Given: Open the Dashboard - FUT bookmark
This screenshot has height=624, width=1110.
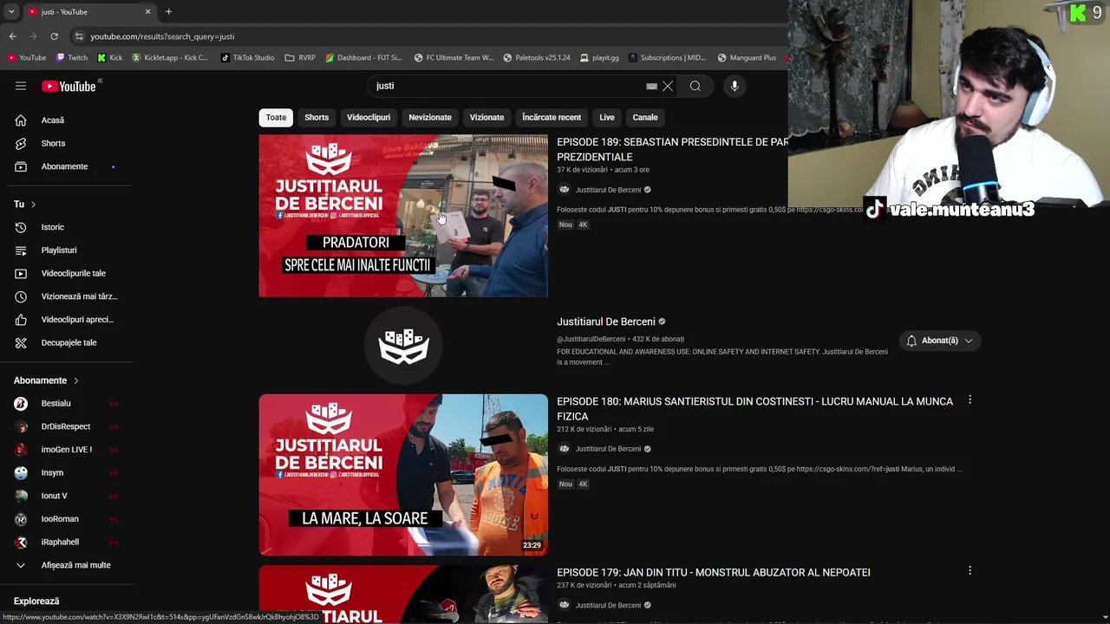Looking at the screenshot, I should pos(363,58).
